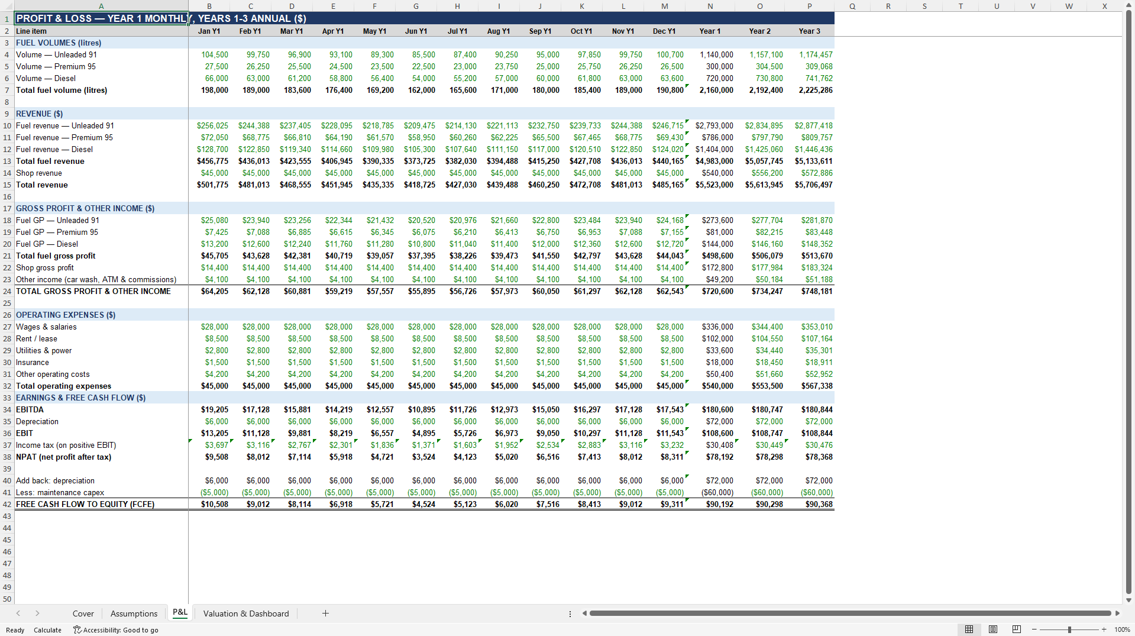The image size is (1135, 636).
Task: Select column N header
Action: 710,7
